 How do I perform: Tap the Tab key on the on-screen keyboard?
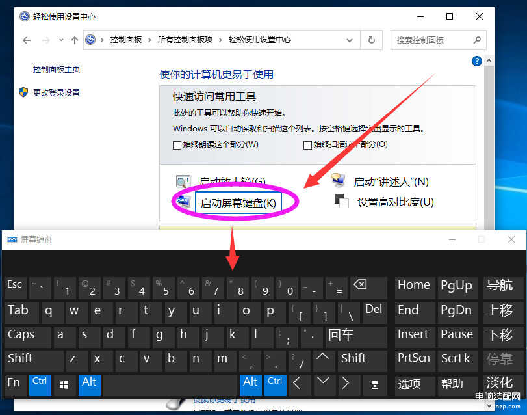pyautogui.click(x=22, y=313)
